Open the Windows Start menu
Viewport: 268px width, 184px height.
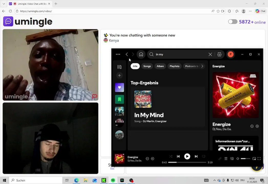(4, 180)
